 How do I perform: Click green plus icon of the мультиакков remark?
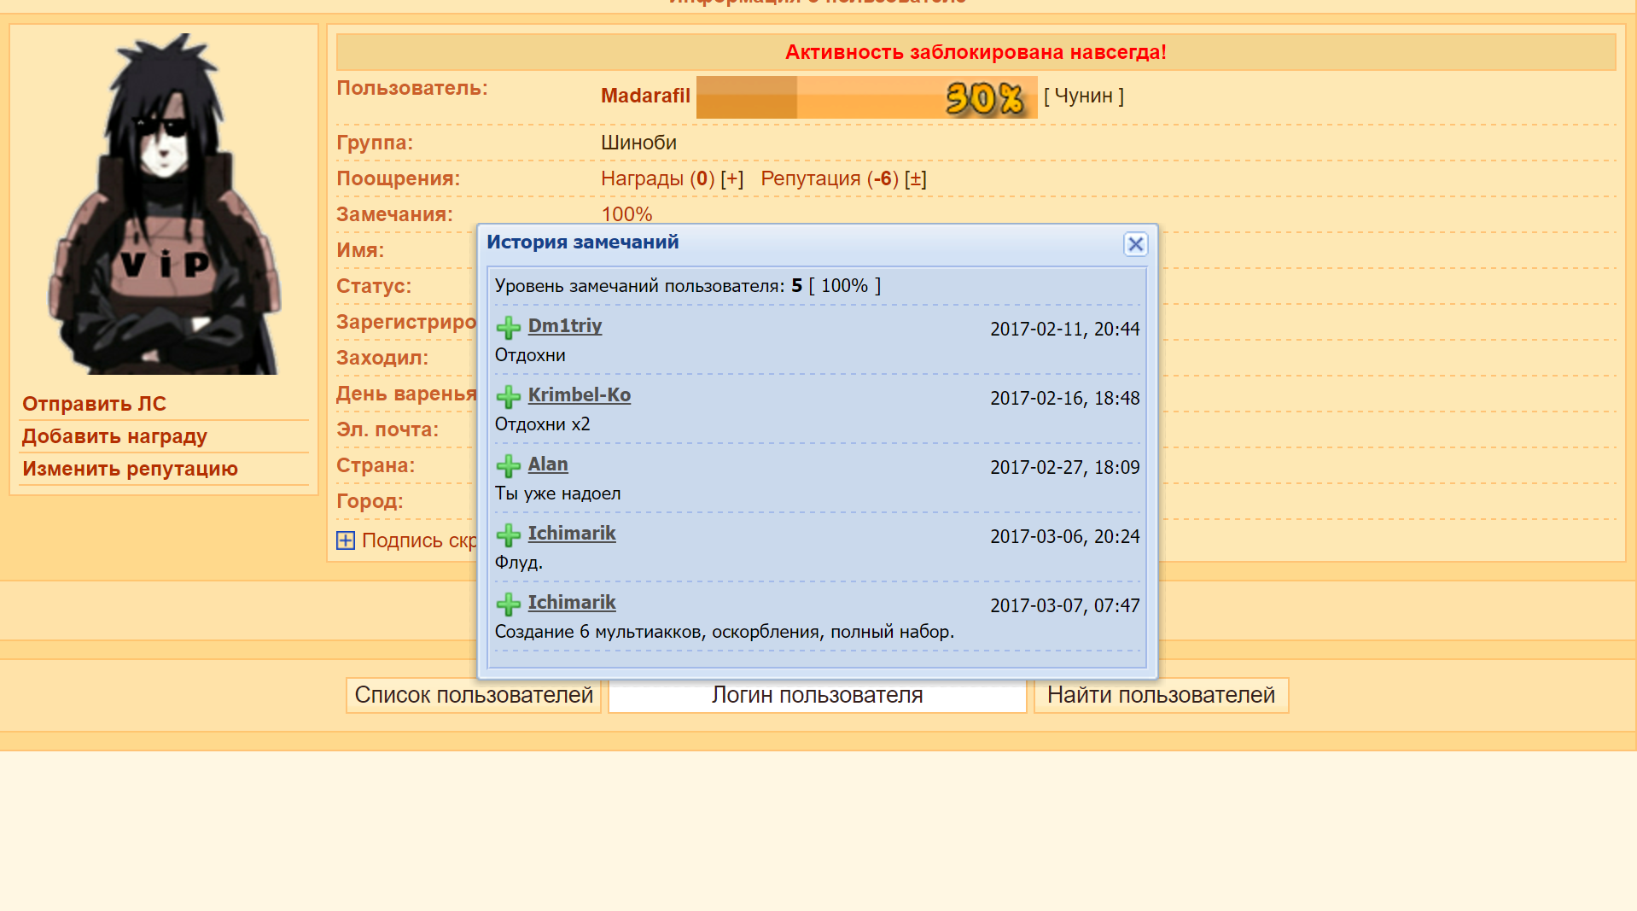509,604
